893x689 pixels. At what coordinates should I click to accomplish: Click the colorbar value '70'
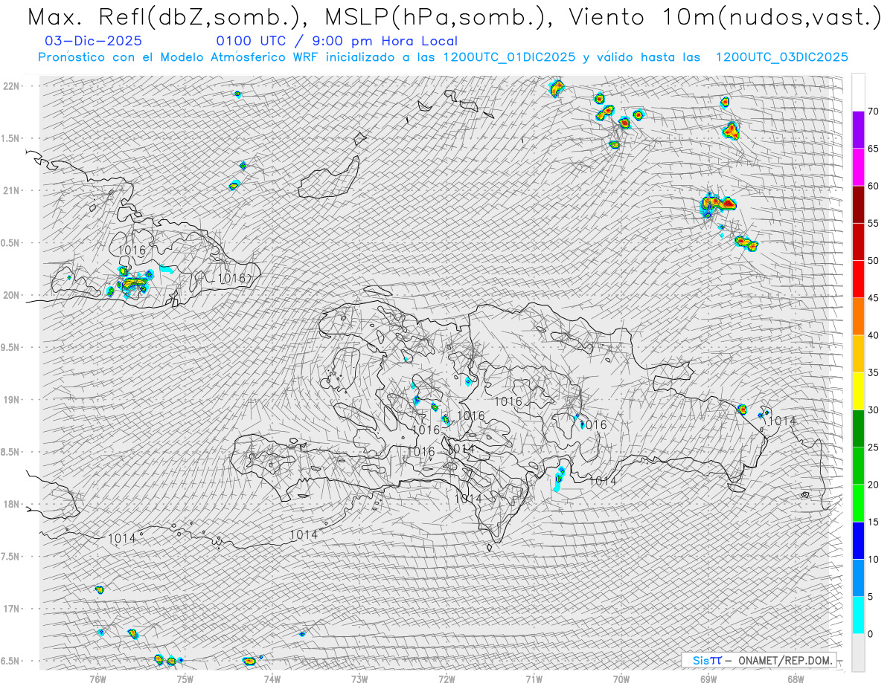[874, 111]
